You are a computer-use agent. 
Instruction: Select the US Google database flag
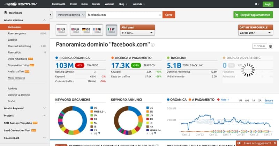coord(61,30)
